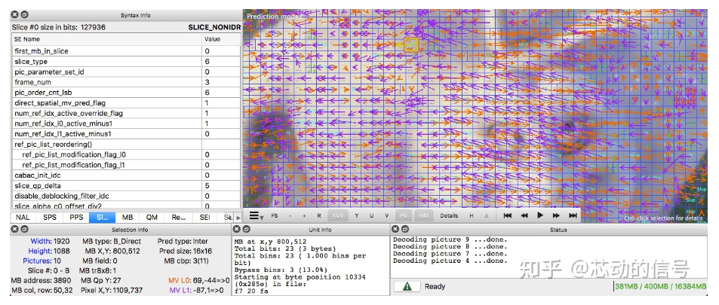Switch to the SPS tab

(49, 217)
